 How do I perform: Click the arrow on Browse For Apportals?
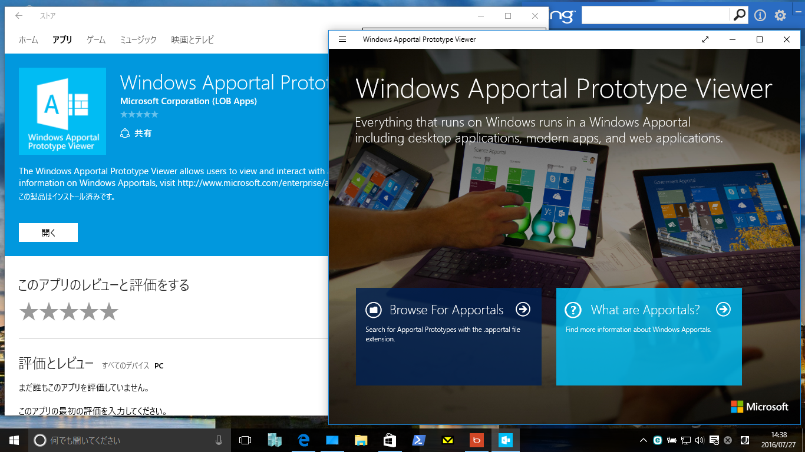point(523,309)
